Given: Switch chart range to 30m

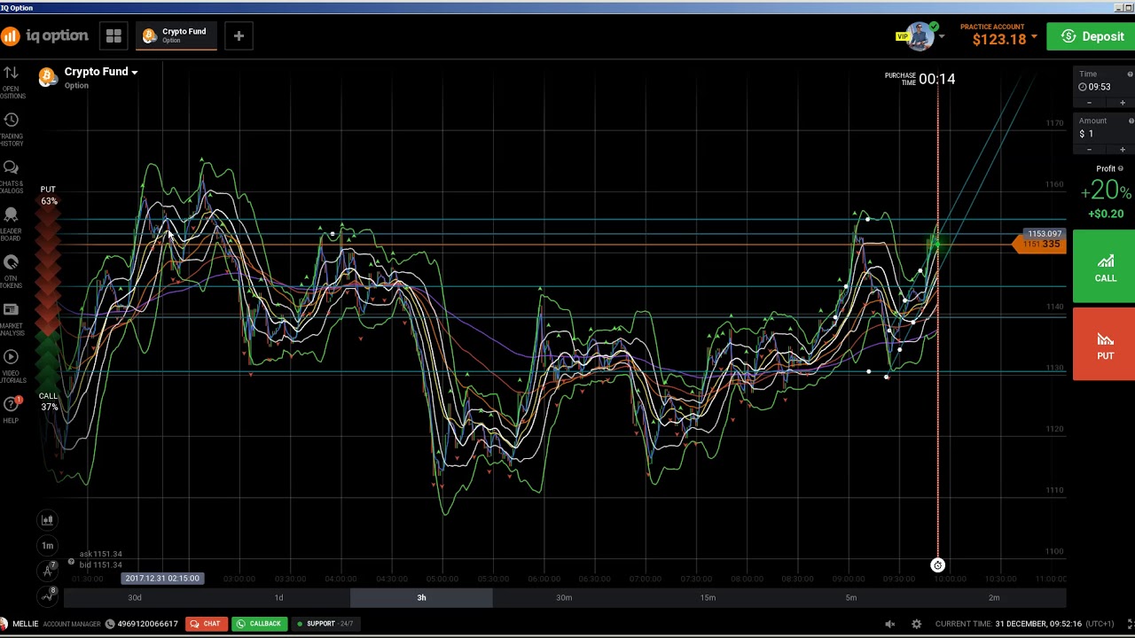Looking at the screenshot, I should coord(564,597).
